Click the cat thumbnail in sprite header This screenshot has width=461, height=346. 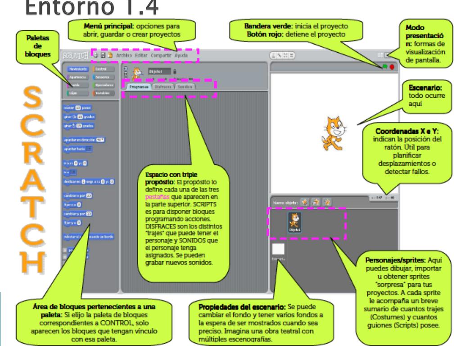point(136,73)
